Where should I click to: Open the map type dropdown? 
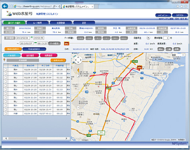[178, 55]
